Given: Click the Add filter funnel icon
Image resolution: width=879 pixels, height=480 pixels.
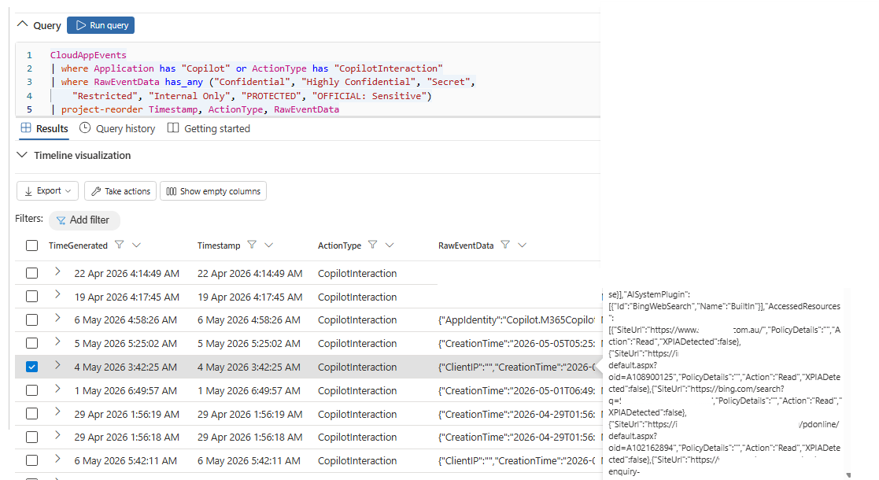Looking at the screenshot, I should [x=61, y=220].
